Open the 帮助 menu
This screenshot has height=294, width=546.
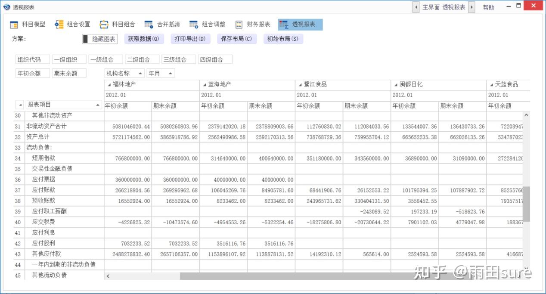tap(488, 7)
